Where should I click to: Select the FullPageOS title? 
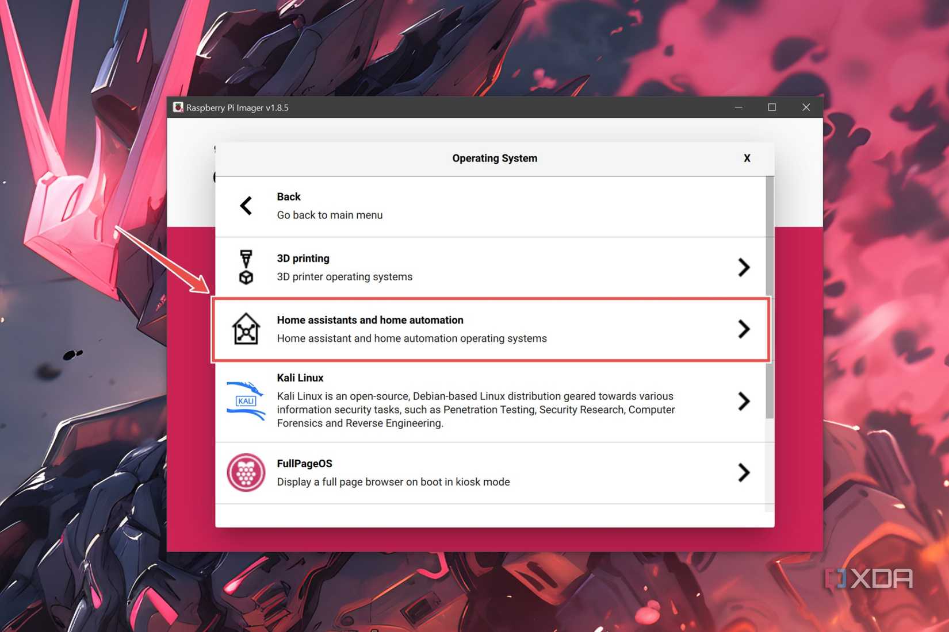click(305, 464)
